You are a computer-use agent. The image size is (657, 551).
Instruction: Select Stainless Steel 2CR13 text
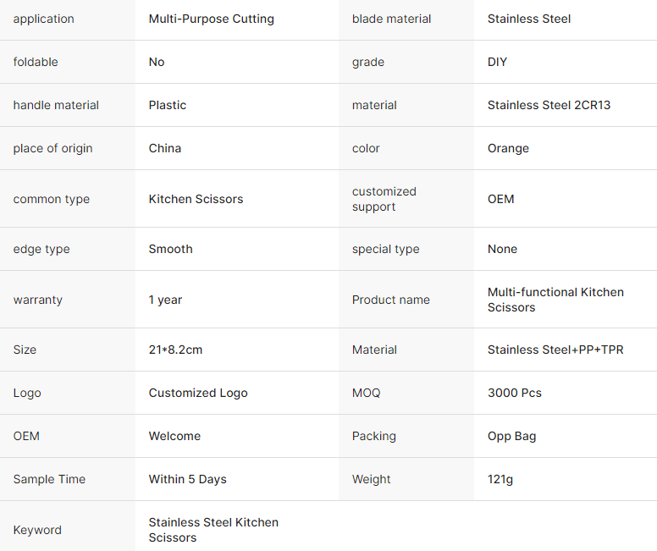point(549,105)
